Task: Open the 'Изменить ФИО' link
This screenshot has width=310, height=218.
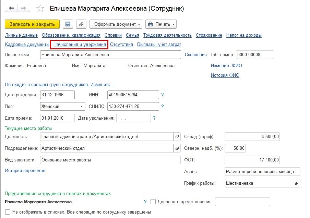Action: (x=226, y=65)
